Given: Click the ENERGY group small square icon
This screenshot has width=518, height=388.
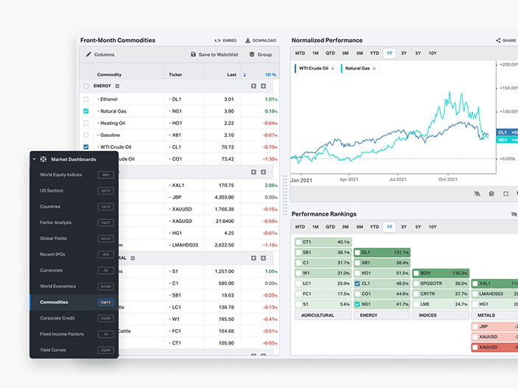Looking at the screenshot, I should pyautogui.click(x=117, y=86).
